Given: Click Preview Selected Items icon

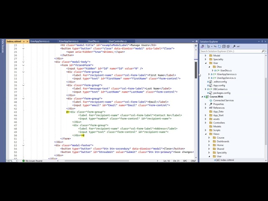Looking at the screenshot, I should pos(238,46).
